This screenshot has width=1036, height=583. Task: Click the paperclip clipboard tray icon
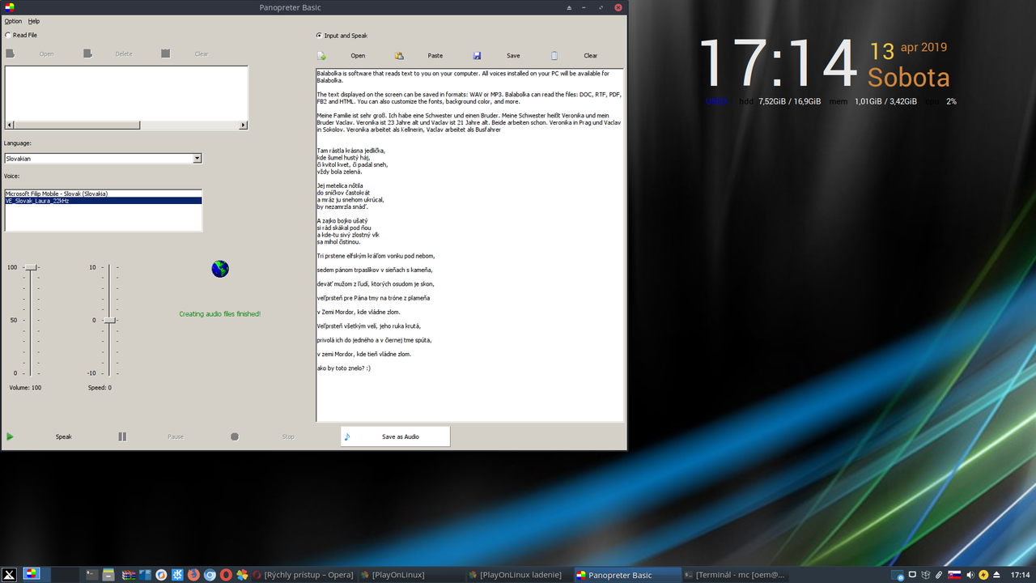pos(939,575)
